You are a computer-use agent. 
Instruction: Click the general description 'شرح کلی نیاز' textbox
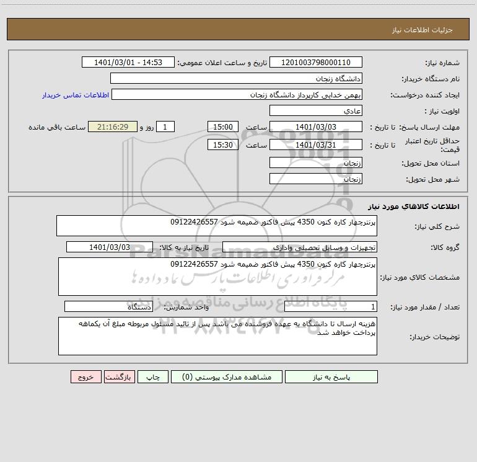(x=217, y=226)
